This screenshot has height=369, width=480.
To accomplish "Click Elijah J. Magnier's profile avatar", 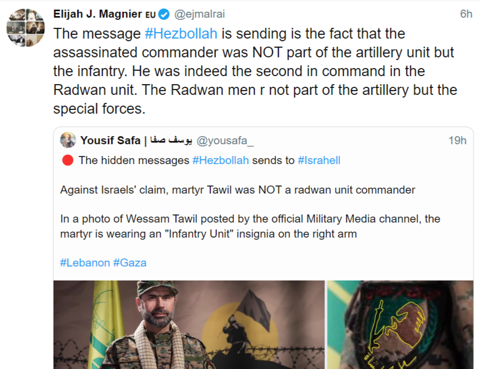I will pos(25,27).
